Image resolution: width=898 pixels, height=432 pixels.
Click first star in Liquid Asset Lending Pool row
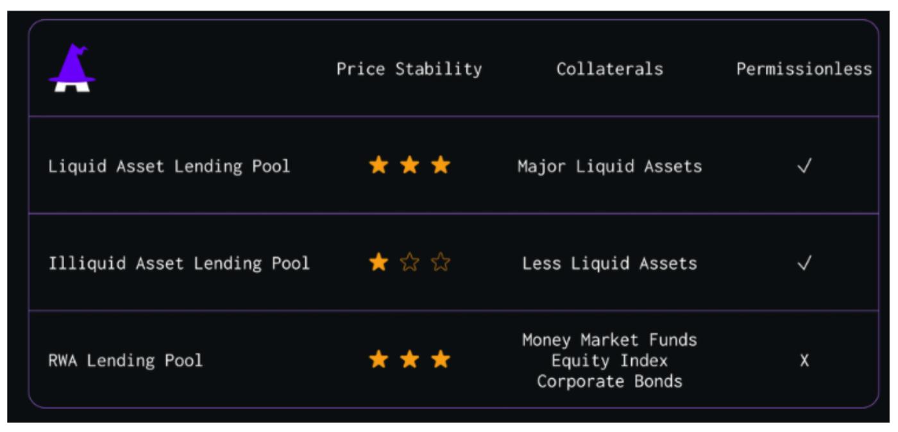pos(378,165)
